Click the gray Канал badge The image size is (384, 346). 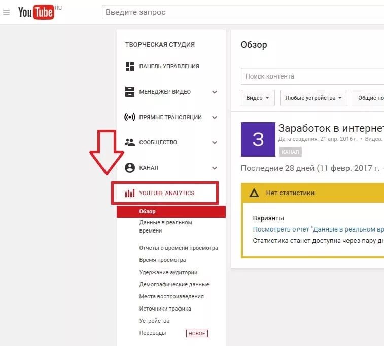pyautogui.click(x=290, y=152)
